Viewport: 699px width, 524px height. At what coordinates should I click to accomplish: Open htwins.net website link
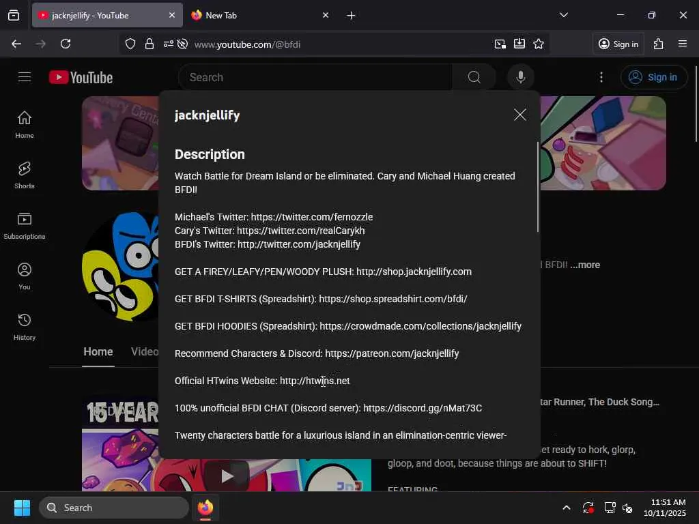[315, 381]
